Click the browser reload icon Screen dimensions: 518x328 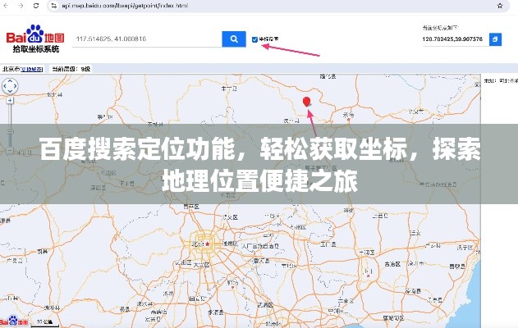[x=35, y=7]
